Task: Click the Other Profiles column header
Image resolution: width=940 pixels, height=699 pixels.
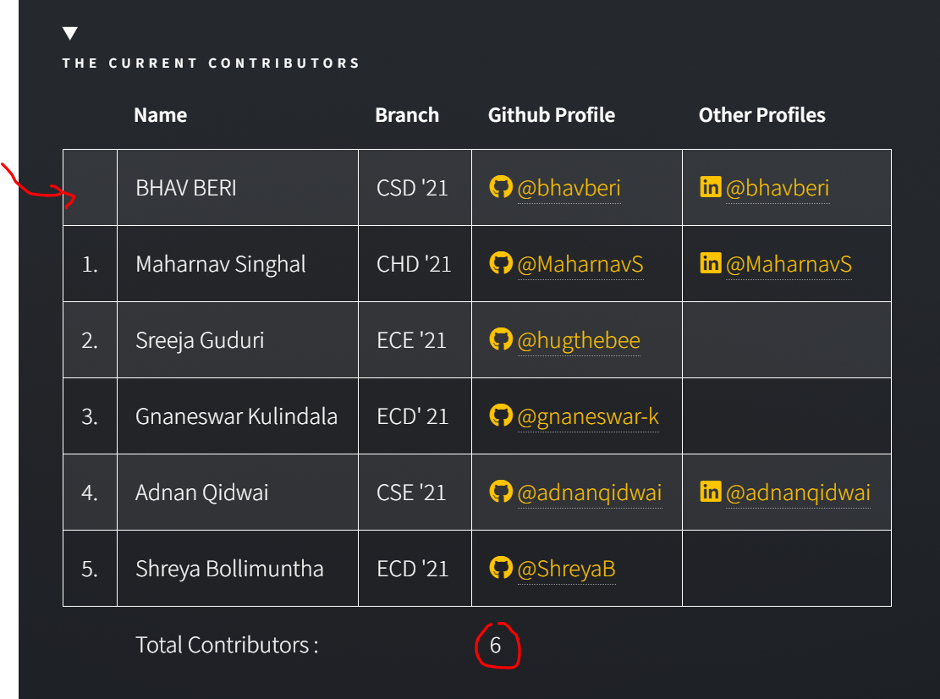Action: point(761,114)
